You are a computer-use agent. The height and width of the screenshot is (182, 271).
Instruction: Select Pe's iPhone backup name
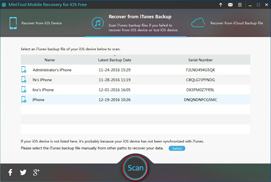pos(42,80)
